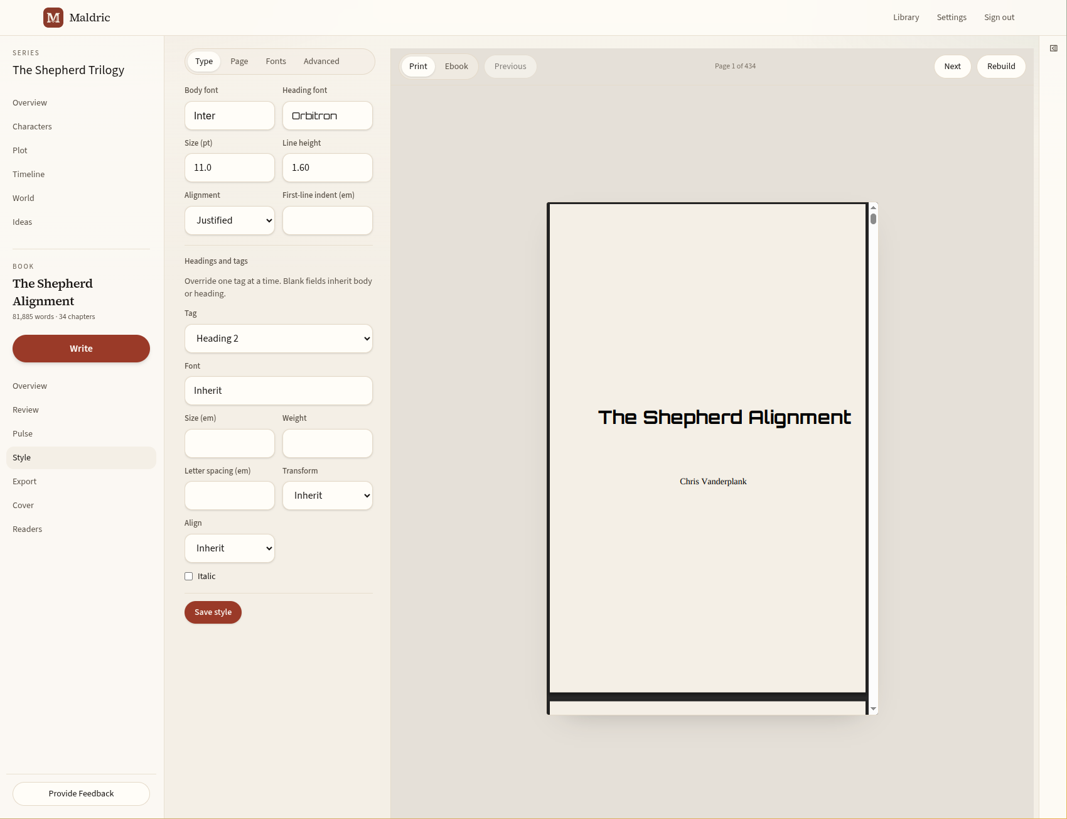Click the Heading font Orbitron field
The width and height of the screenshot is (1067, 819).
pos(328,116)
